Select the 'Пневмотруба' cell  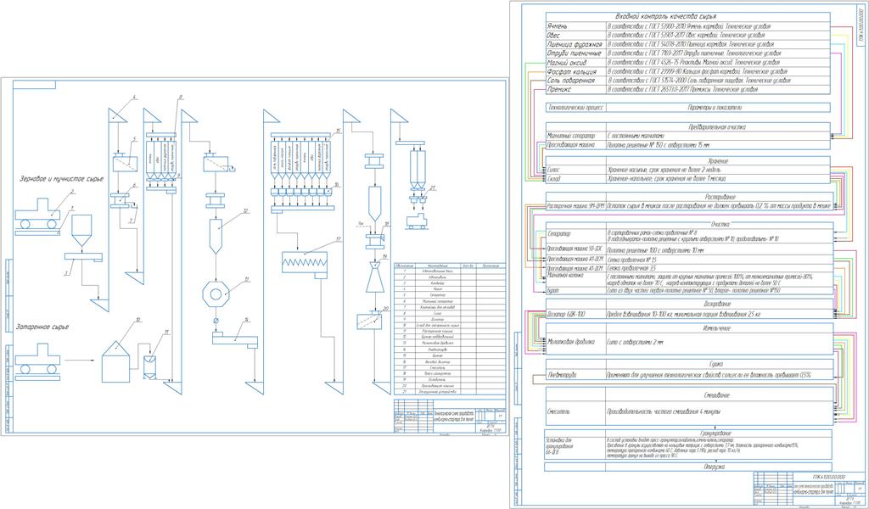tap(576, 375)
